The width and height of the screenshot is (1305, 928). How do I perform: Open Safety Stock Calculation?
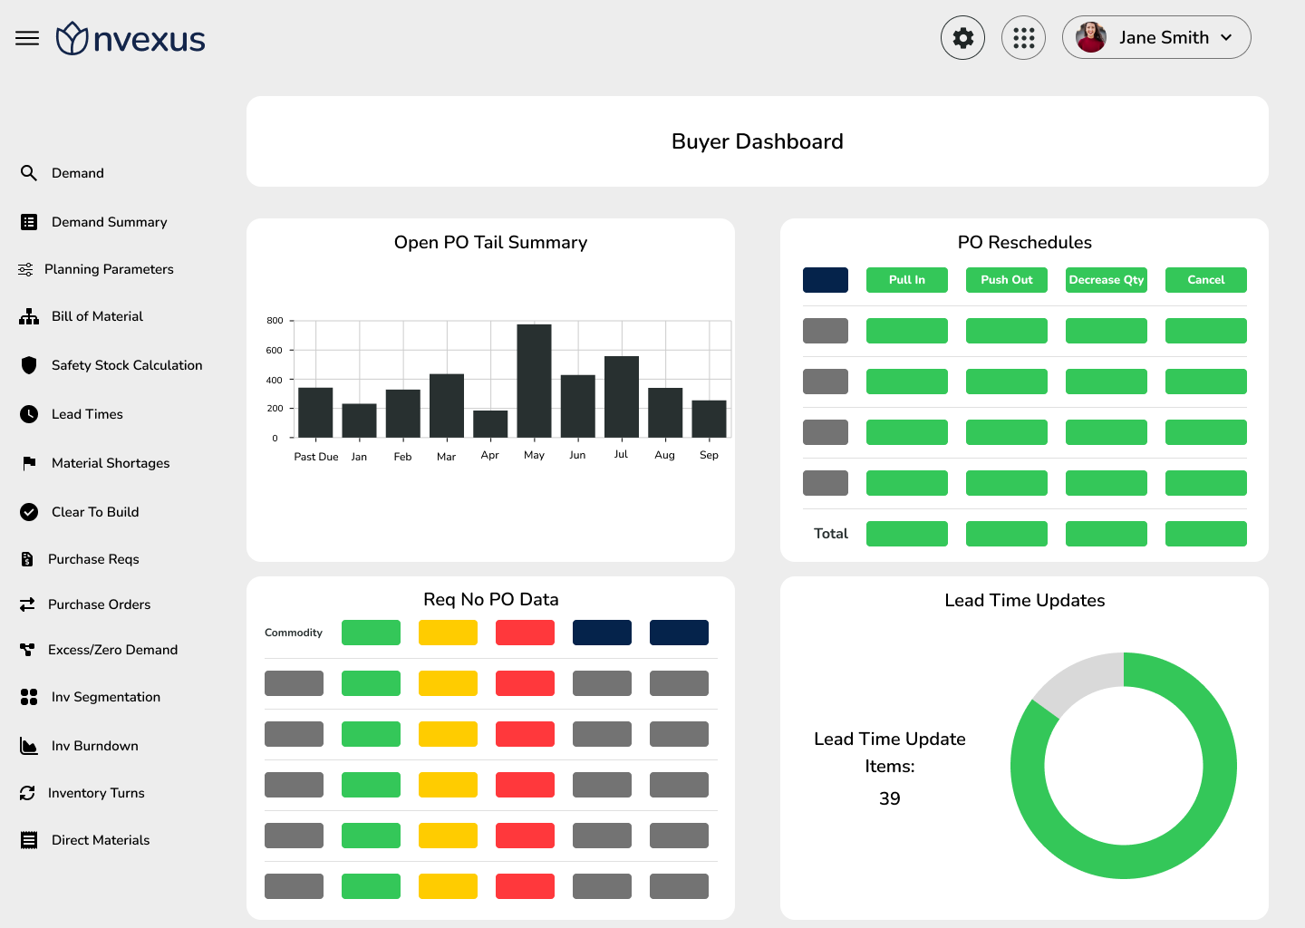point(127,365)
